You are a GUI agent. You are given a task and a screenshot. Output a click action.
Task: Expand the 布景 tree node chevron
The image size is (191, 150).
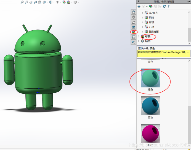pos(139,36)
